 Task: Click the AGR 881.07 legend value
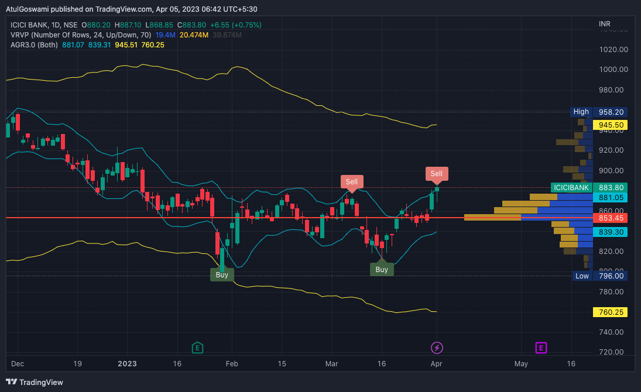tap(73, 45)
